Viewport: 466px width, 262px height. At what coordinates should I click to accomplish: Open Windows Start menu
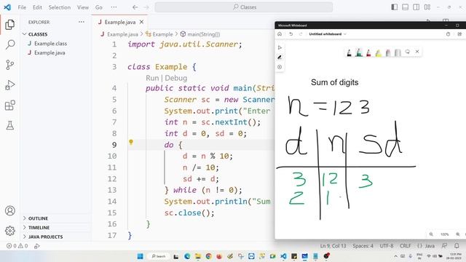(x=140, y=256)
